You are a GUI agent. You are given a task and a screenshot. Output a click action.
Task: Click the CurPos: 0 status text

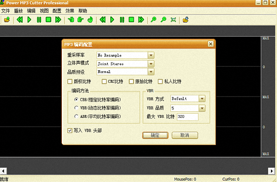231,179
